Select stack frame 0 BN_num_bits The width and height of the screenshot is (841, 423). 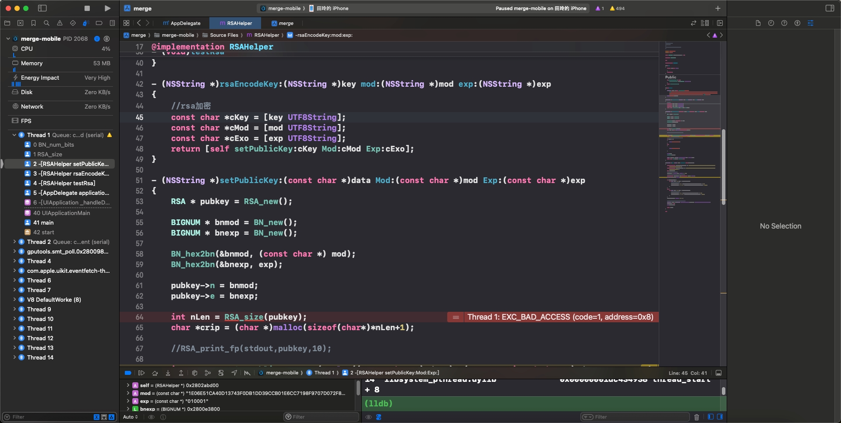click(x=49, y=145)
